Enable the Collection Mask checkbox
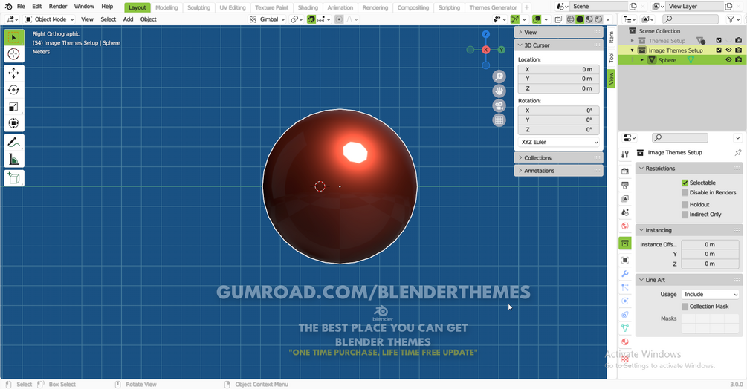747x389 pixels. tap(685, 307)
